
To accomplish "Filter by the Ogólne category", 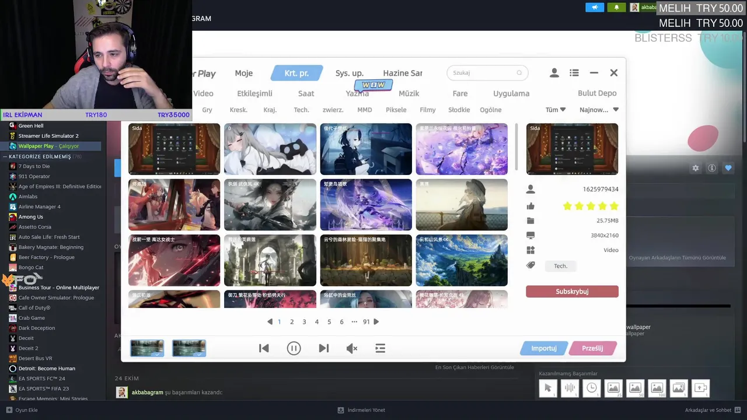I will [491, 110].
